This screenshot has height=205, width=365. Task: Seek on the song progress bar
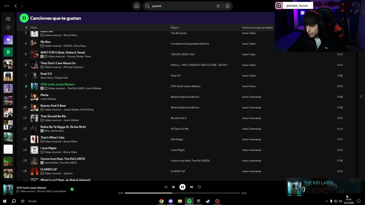182,193
